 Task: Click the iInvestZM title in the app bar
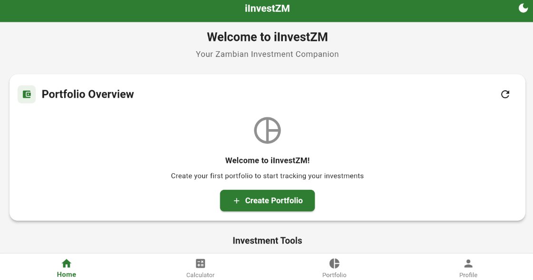coord(267,9)
